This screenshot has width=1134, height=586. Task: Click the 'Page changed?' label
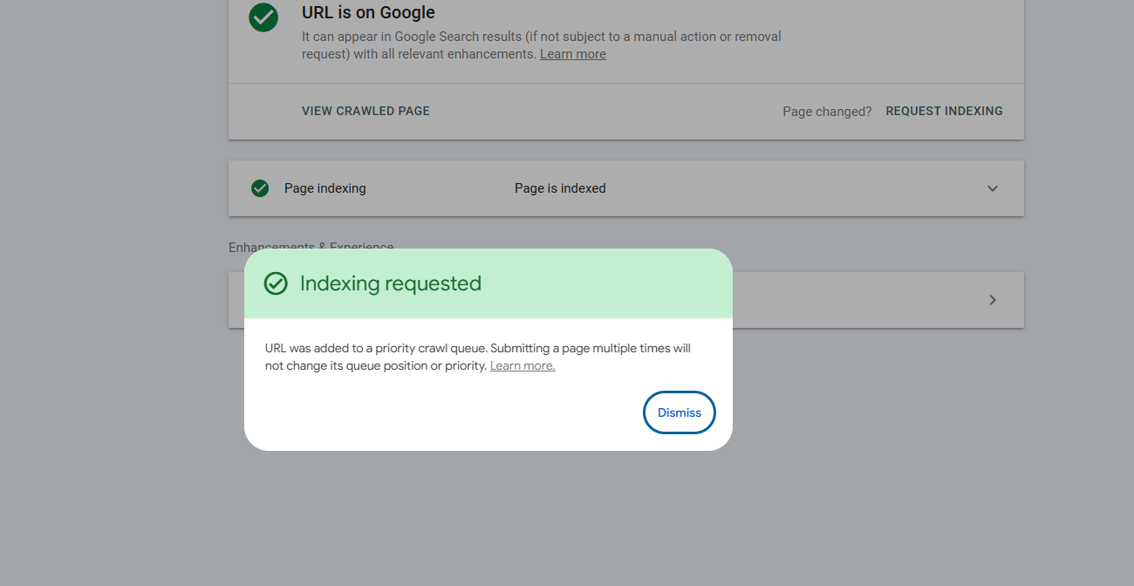(827, 112)
